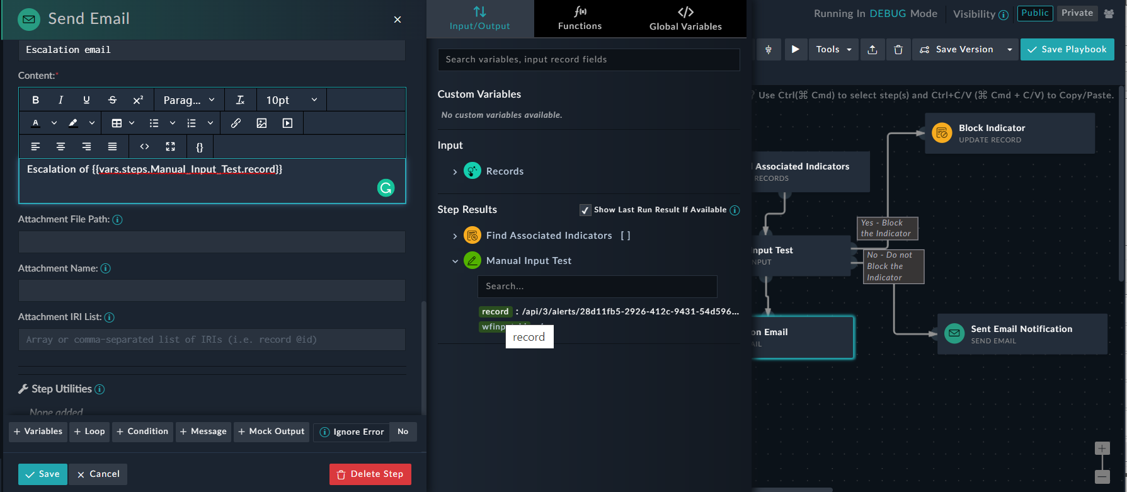The image size is (1127, 492).
Task: Show info for Attachment IRI List
Action: click(x=110, y=318)
